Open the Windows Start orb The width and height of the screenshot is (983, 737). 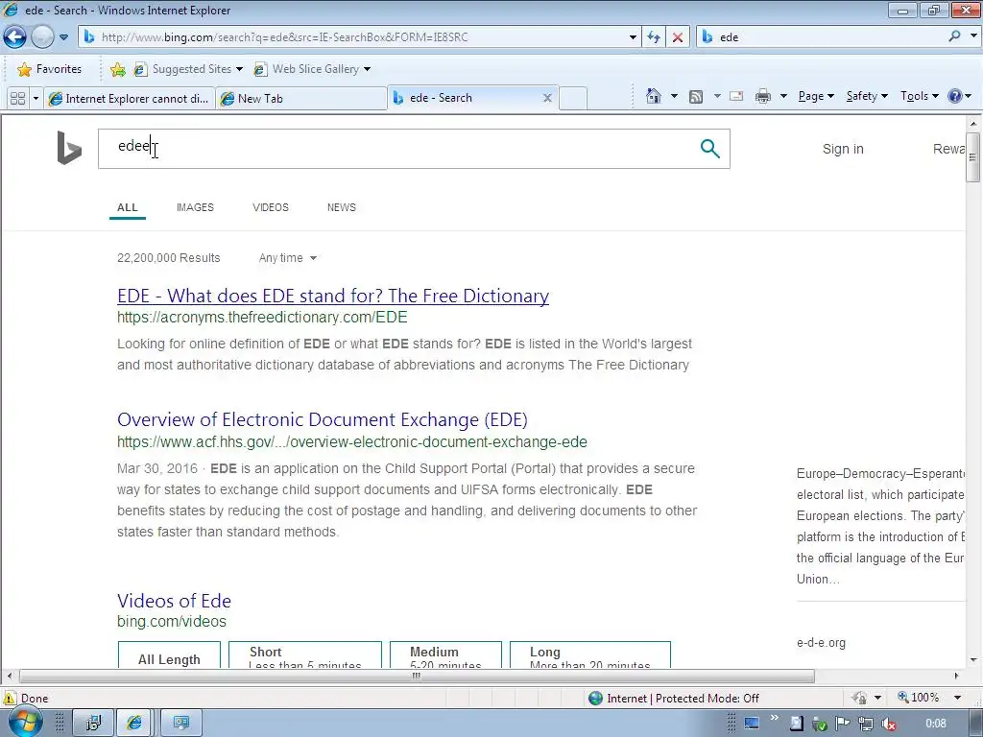(25, 723)
